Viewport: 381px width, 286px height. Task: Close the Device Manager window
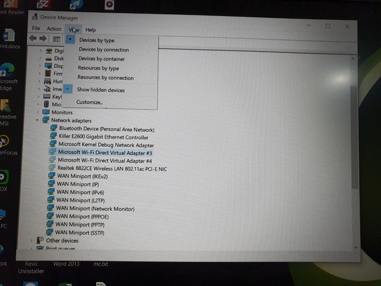pos(347,26)
